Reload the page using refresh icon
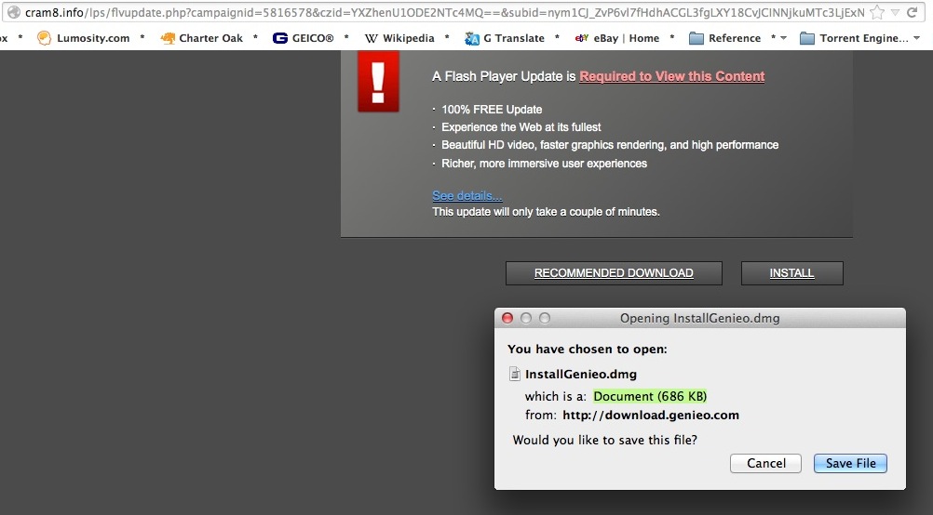The image size is (933, 515). 913,12
